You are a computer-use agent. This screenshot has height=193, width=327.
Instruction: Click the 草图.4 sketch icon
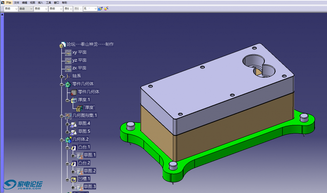tap(74, 124)
